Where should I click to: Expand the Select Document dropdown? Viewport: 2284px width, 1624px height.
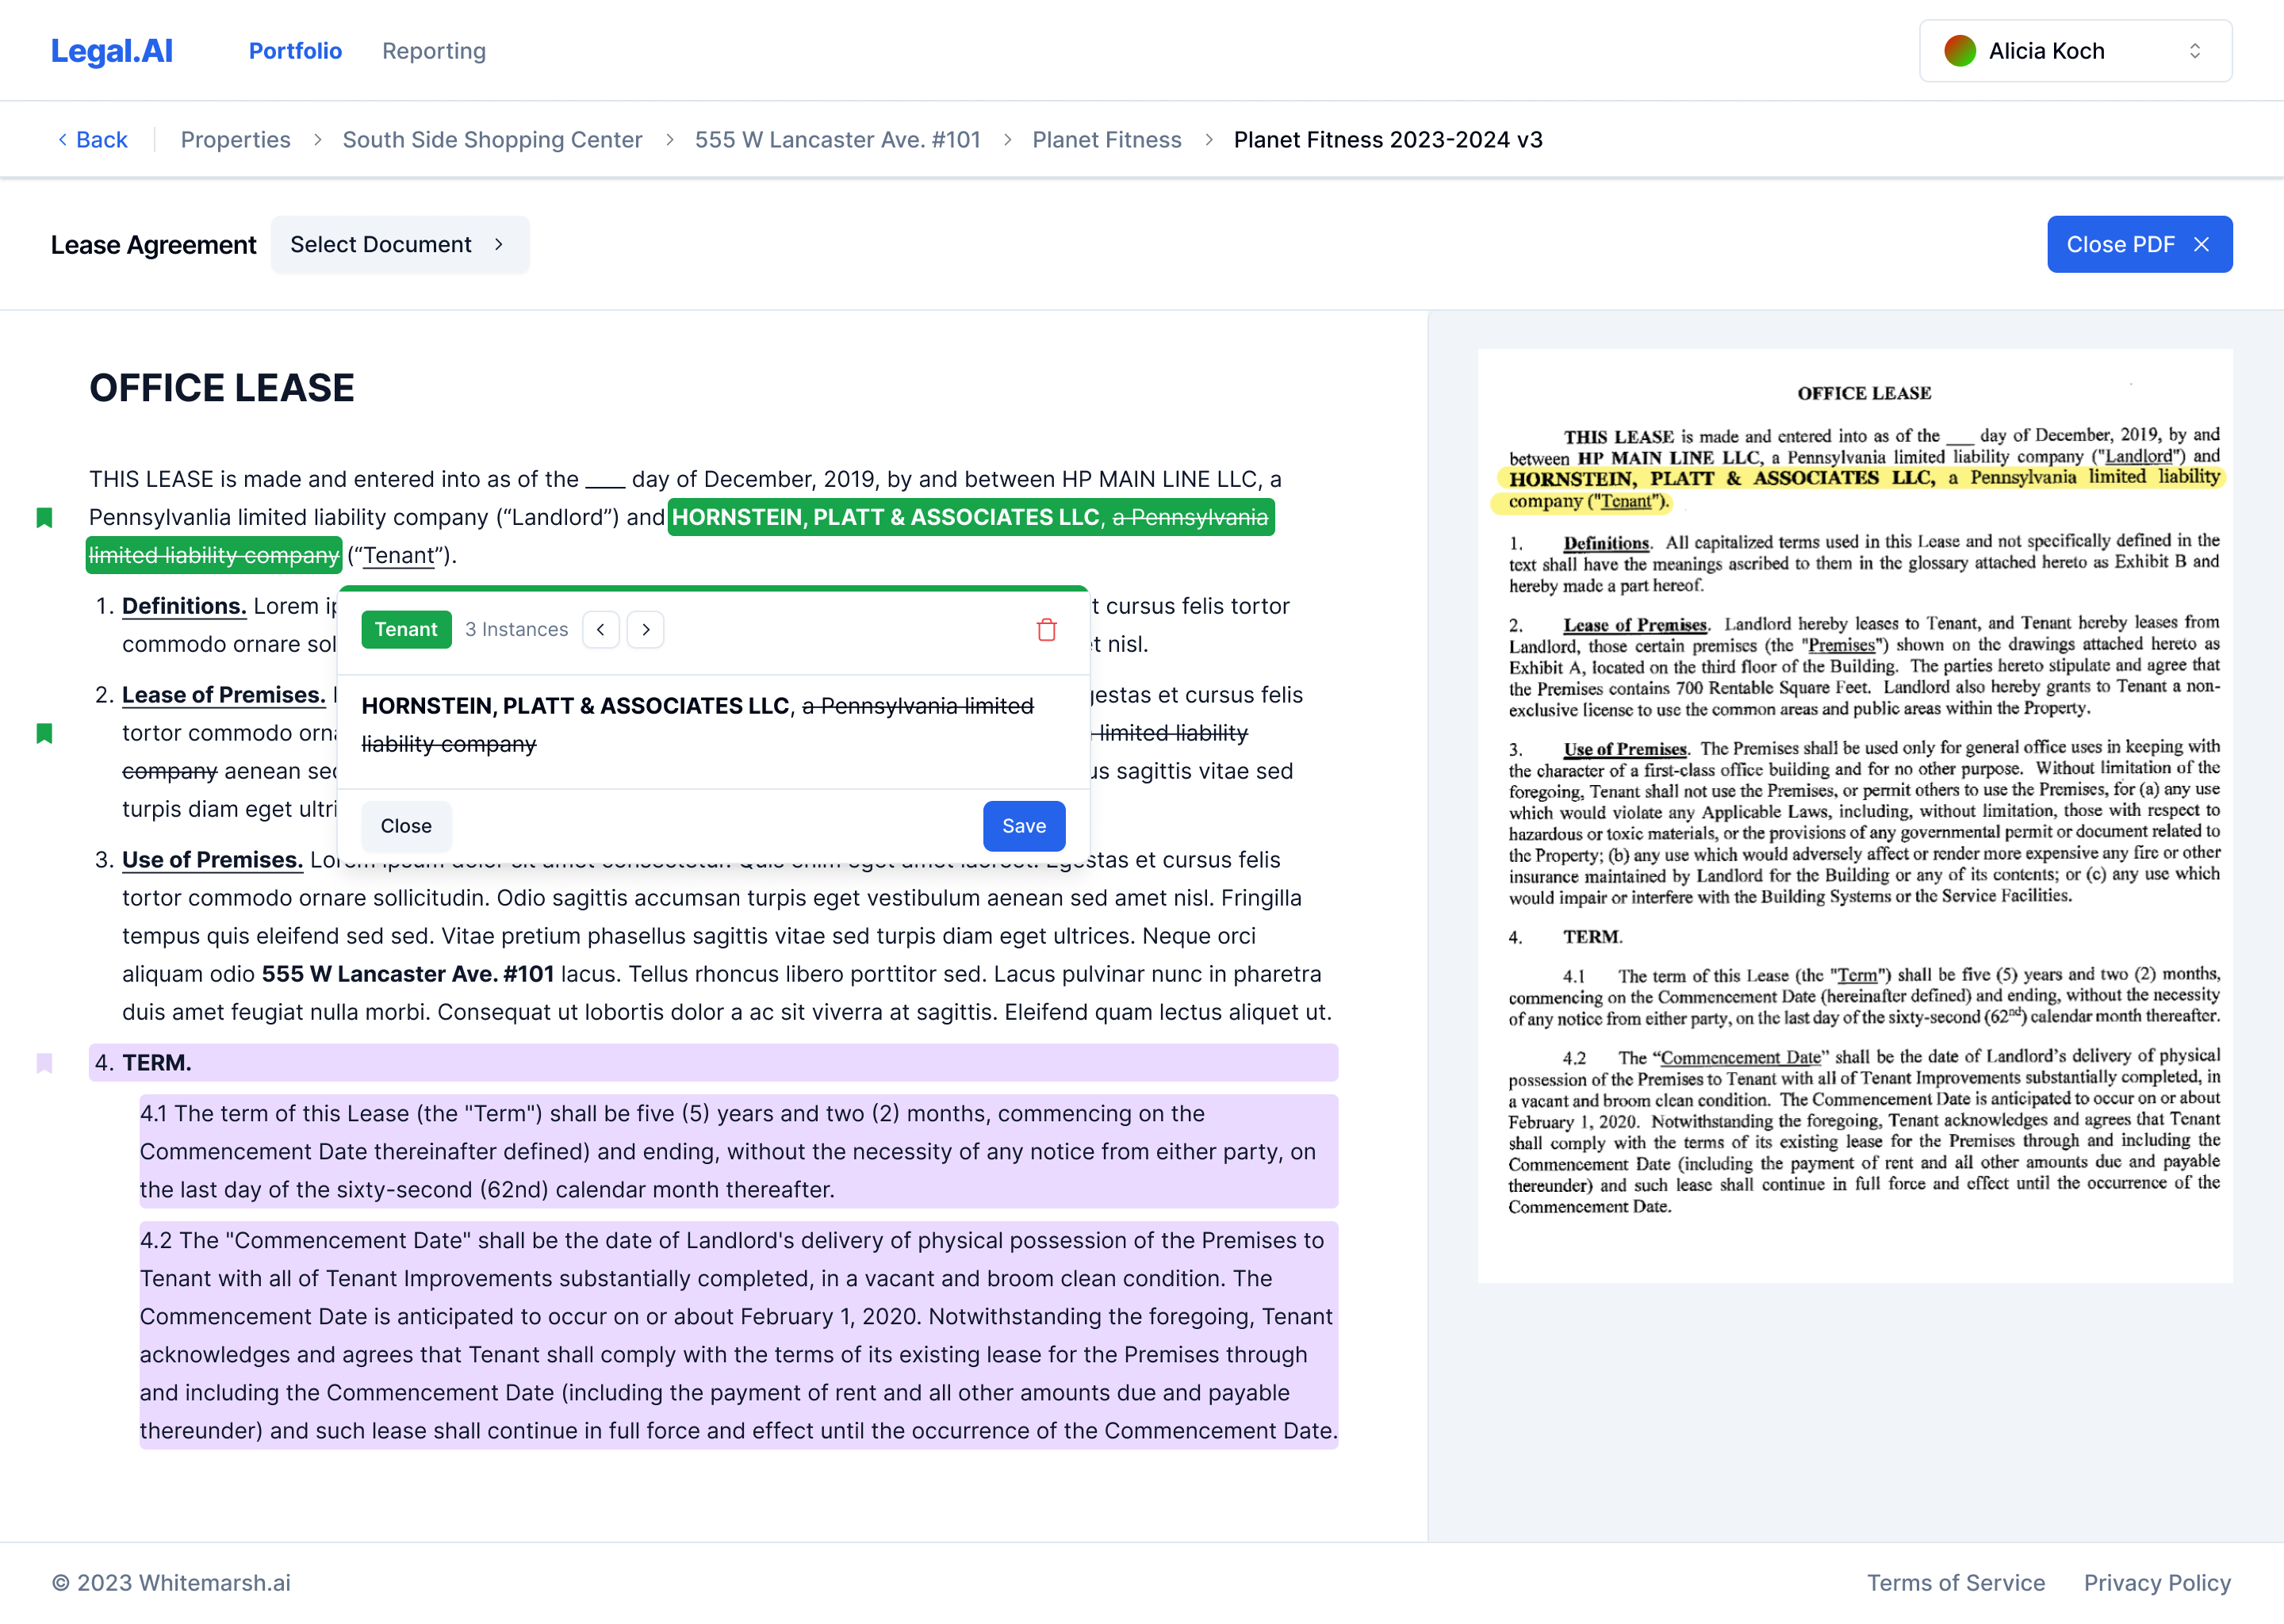[399, 245]
